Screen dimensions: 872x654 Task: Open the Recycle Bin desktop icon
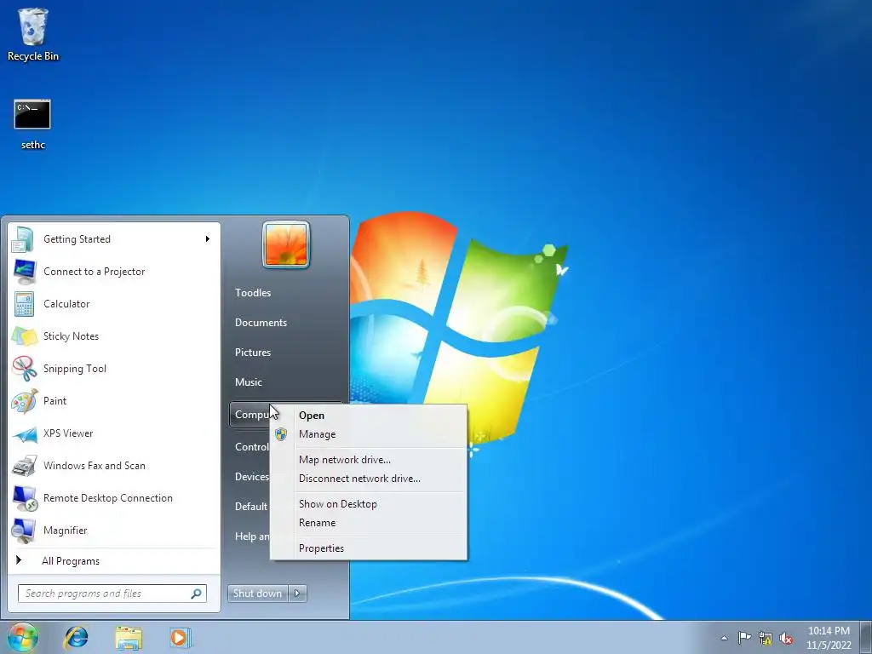pos(33,34)
